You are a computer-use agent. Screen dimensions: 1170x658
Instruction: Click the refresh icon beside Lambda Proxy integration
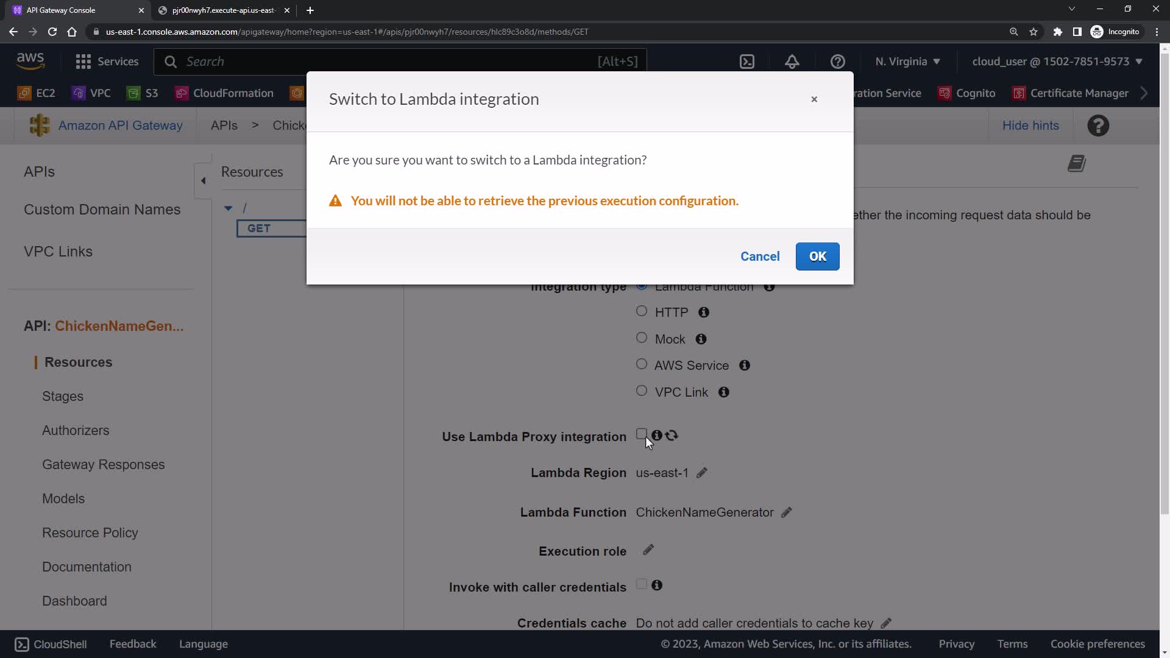(x=672, y=436)
